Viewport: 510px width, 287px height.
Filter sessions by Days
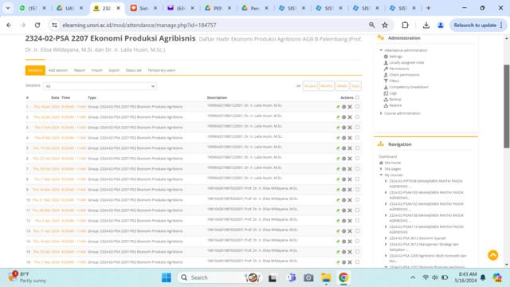tap(355, 86)
